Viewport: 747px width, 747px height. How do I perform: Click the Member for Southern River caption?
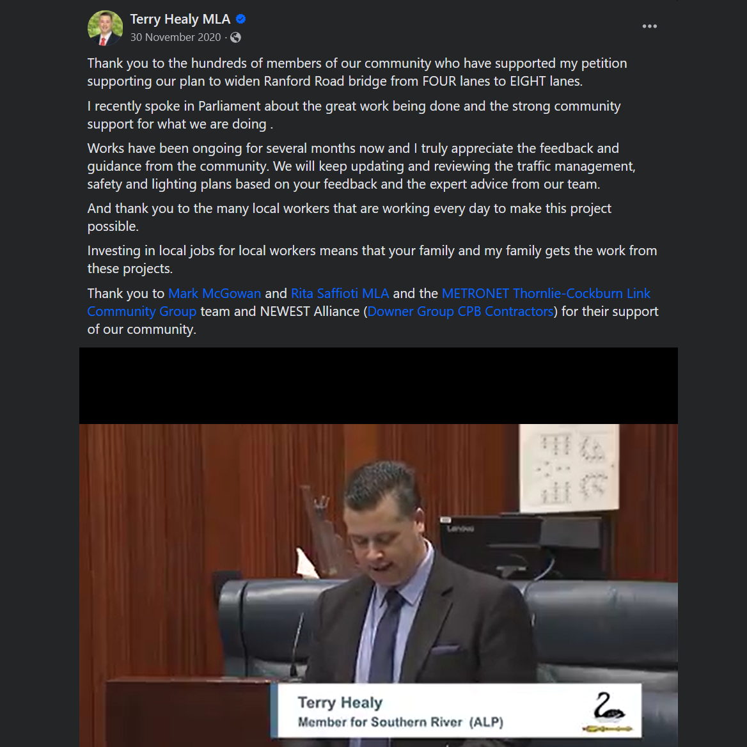[x=400, y=722]
